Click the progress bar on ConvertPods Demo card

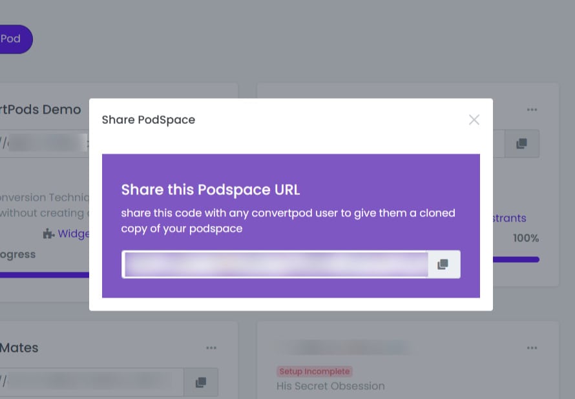click(x=45, y=275)
